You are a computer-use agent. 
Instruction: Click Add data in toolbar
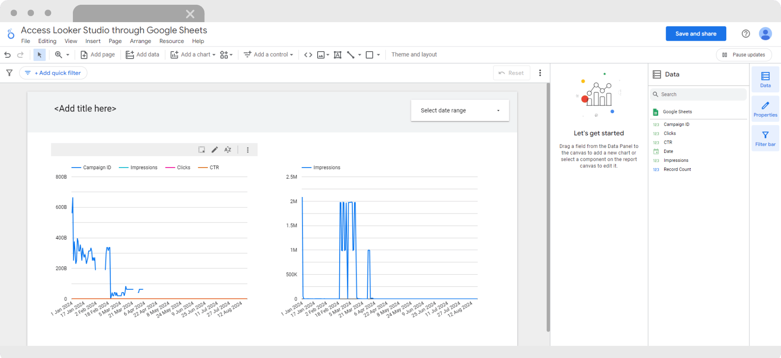[x=142, y=55]
